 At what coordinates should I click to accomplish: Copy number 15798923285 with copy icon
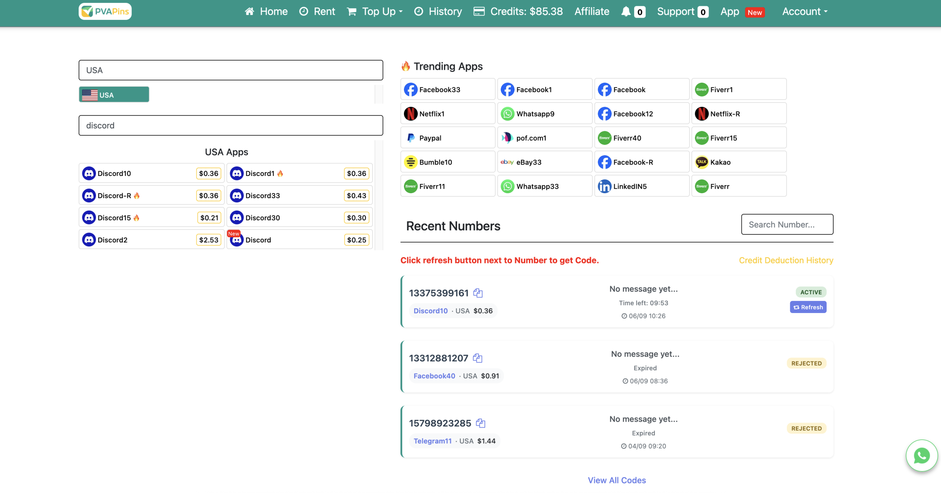point(480,423)
